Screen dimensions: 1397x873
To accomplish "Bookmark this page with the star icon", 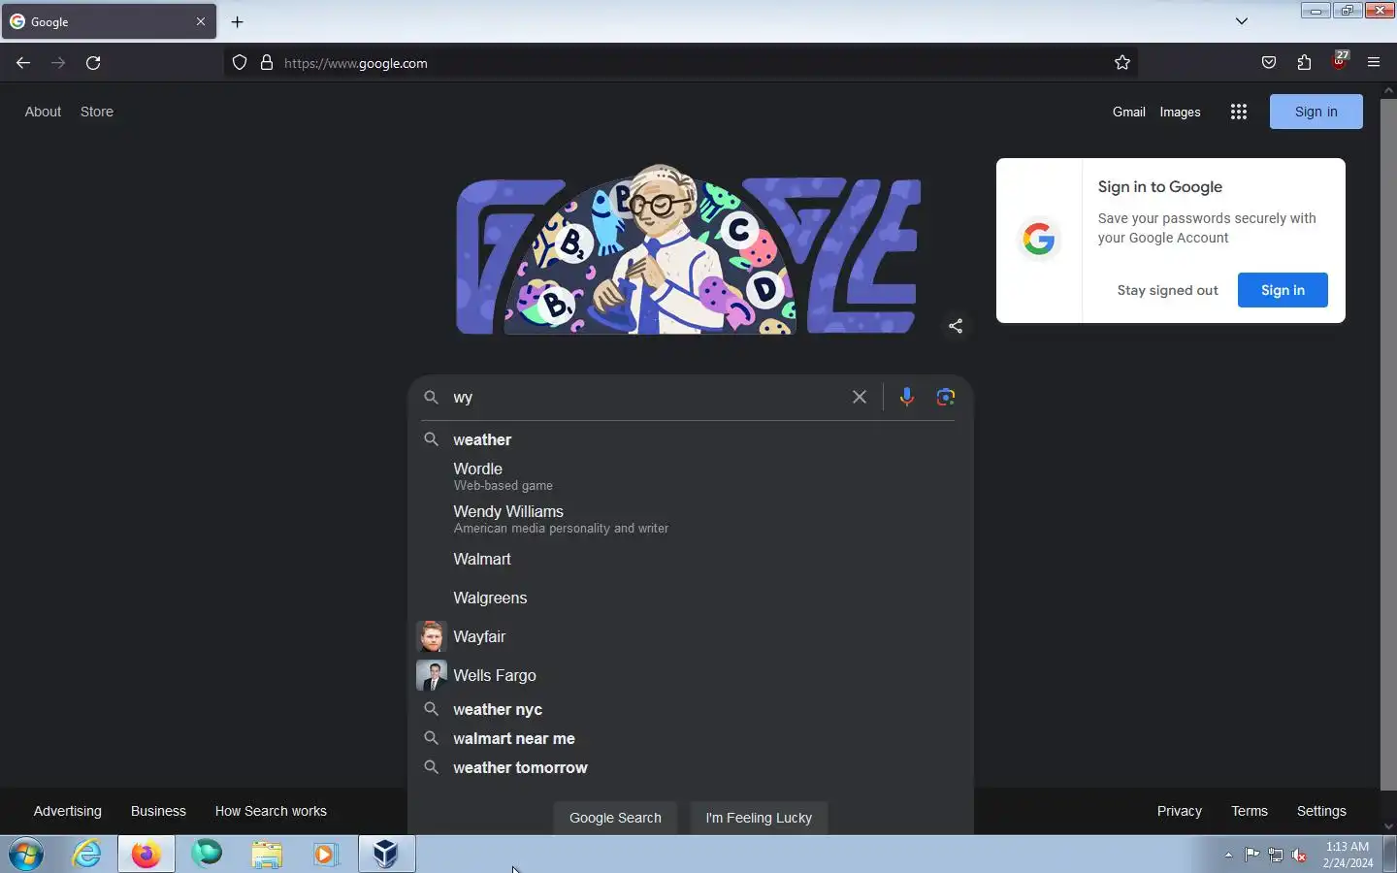I will click(x=1122, y=63).
